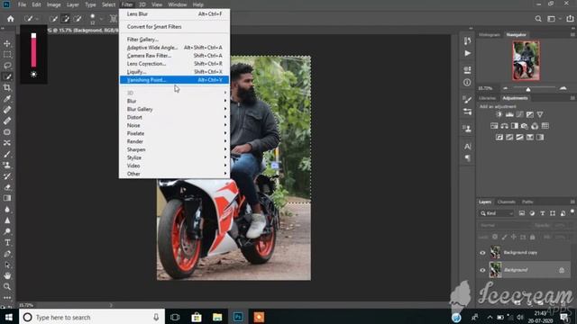Open Filter Gallery menu item
Image resolution: width=577 pixels, height=324 pixels.
coord(174,40)
